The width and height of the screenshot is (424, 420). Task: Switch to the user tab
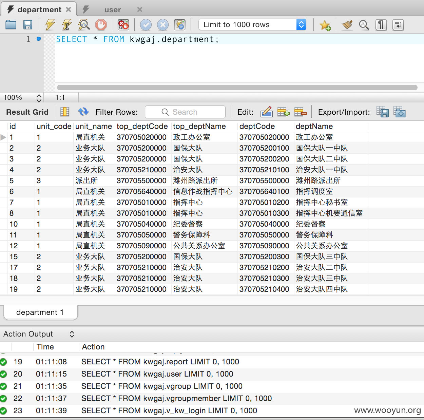point(113,10)
